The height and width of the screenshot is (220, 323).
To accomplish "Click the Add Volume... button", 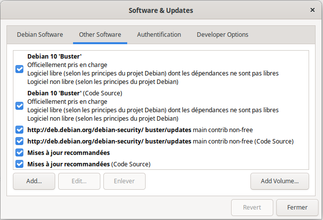I will click(x=280, y=181).
